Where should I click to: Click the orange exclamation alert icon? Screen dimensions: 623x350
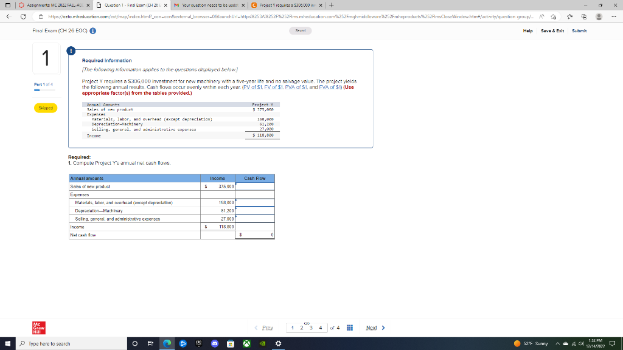[x=72, y=52]
